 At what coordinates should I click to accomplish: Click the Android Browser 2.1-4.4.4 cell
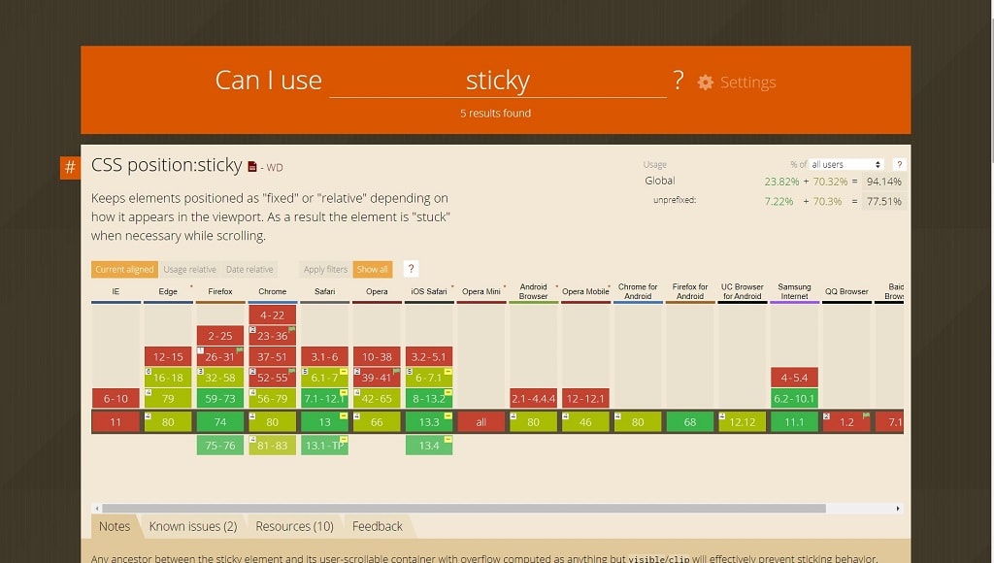[x=533, y=398]
